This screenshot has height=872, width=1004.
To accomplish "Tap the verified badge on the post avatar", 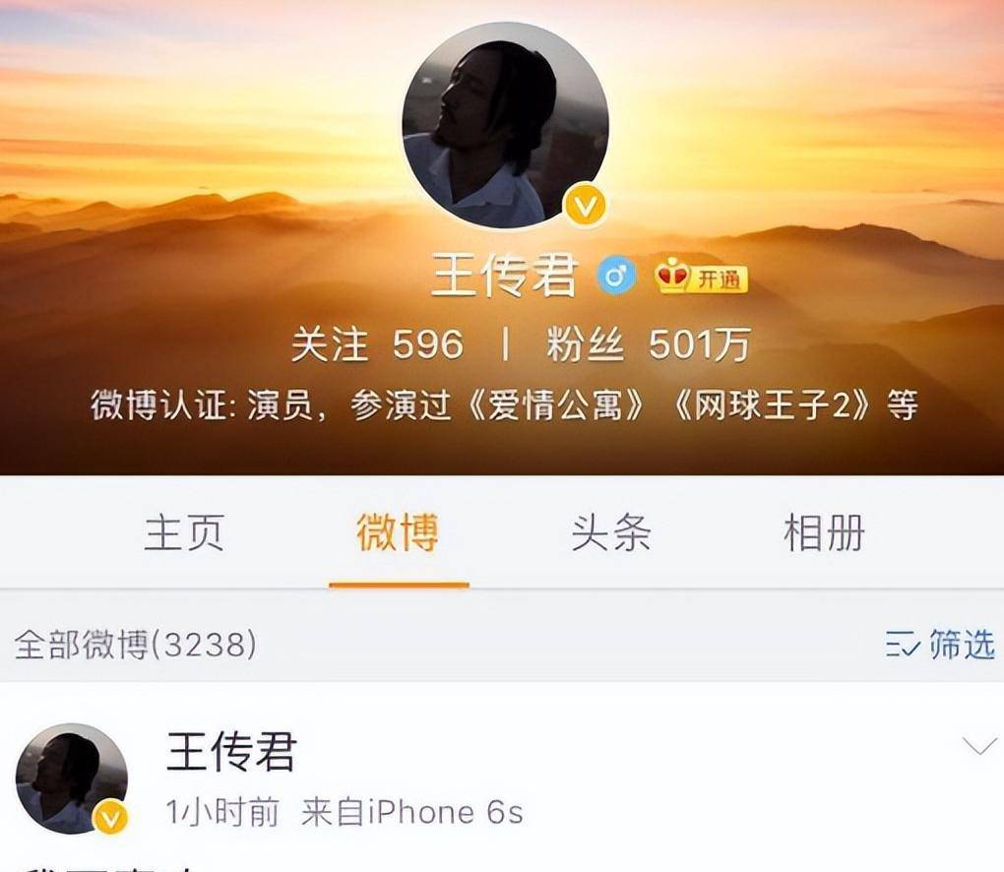I will click(x=111, y=818).
